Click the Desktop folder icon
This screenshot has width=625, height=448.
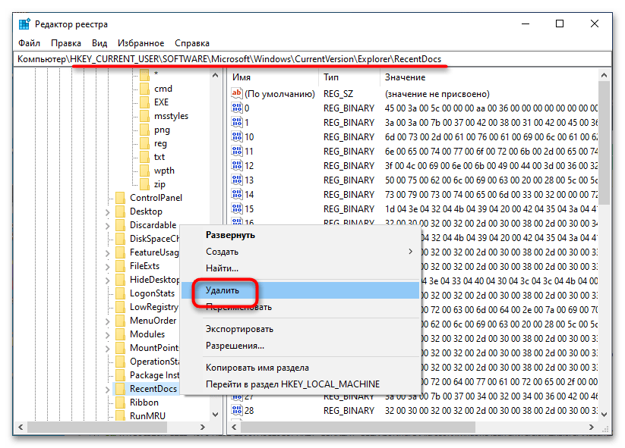coord(120,211)
